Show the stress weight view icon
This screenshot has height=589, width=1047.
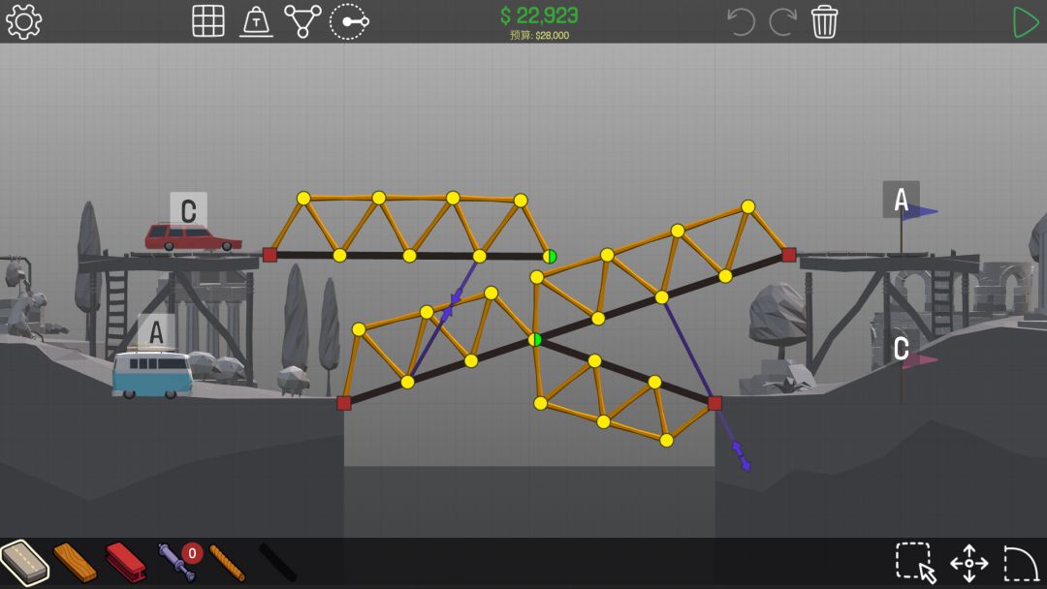tap(256, 21)
